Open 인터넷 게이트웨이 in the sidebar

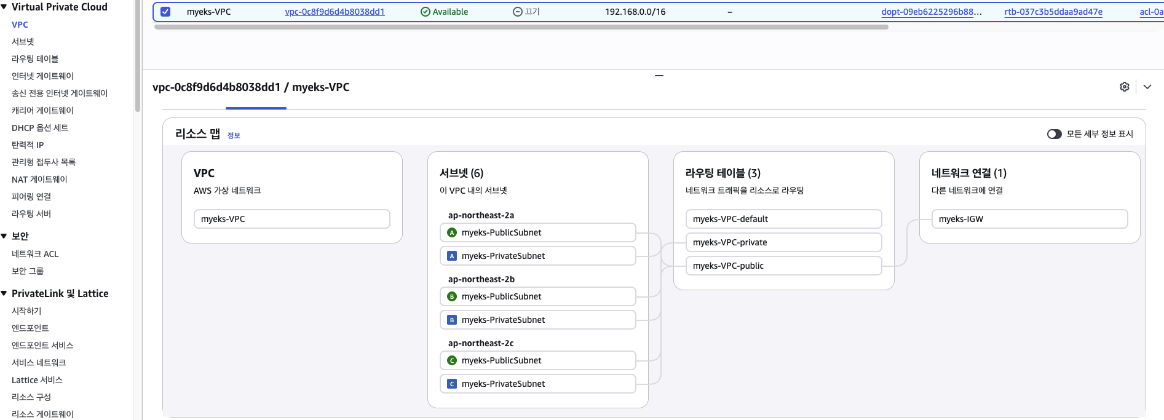click(42, 76)
